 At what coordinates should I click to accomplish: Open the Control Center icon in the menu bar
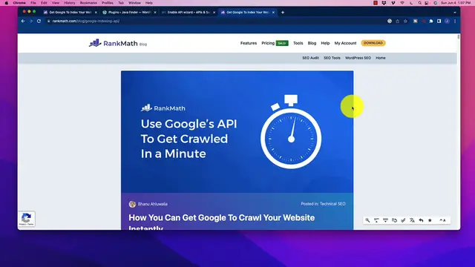[x=427, y=3]
